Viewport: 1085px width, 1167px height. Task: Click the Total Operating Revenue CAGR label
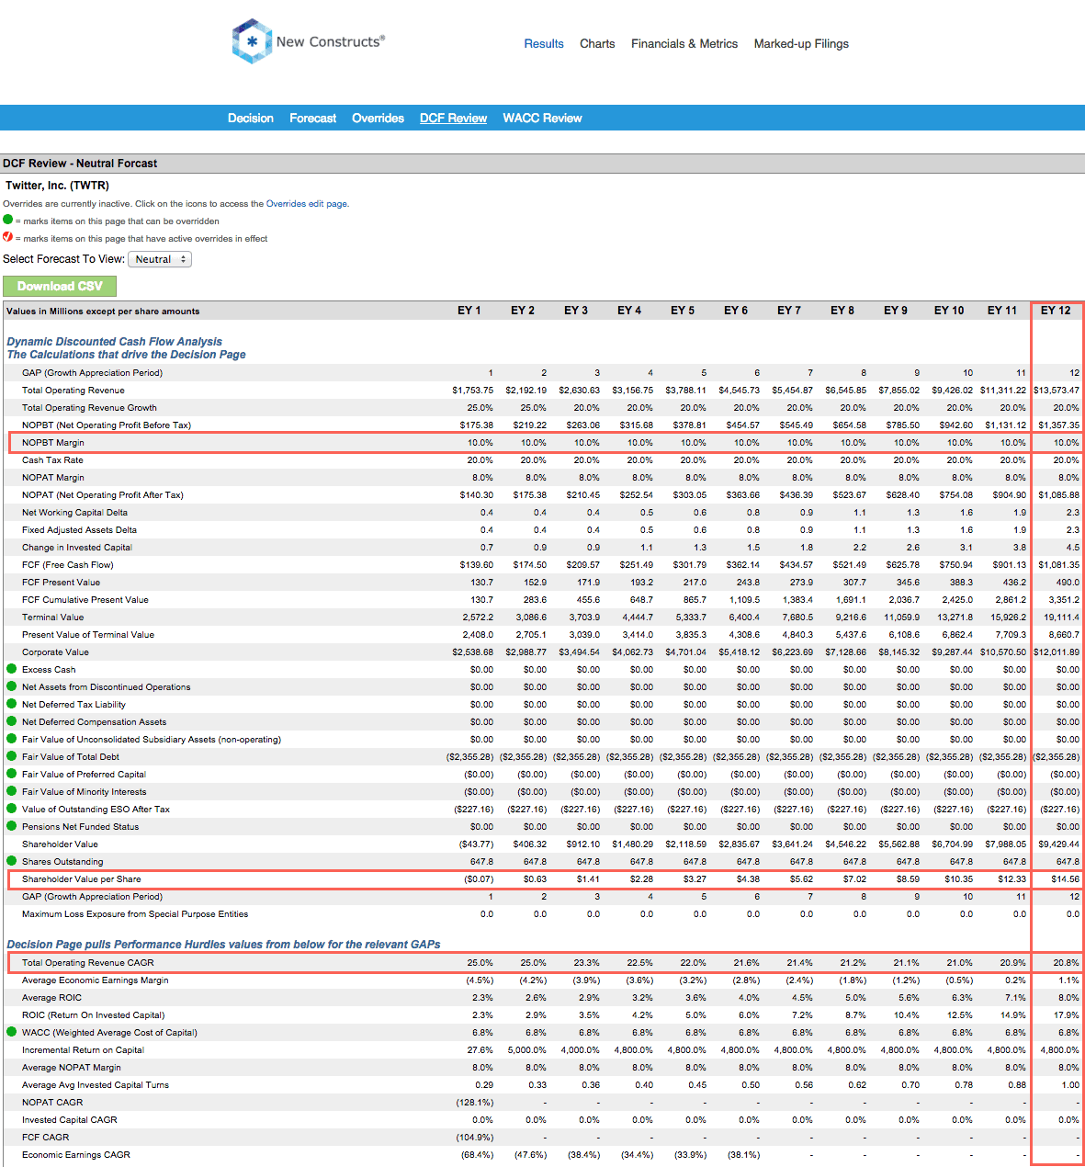(x=88, y=963)
